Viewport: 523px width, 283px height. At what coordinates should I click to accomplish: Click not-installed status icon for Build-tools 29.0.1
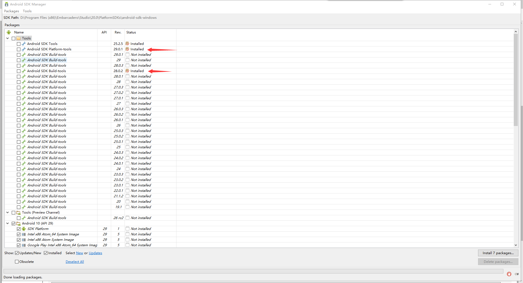(127, 55)
